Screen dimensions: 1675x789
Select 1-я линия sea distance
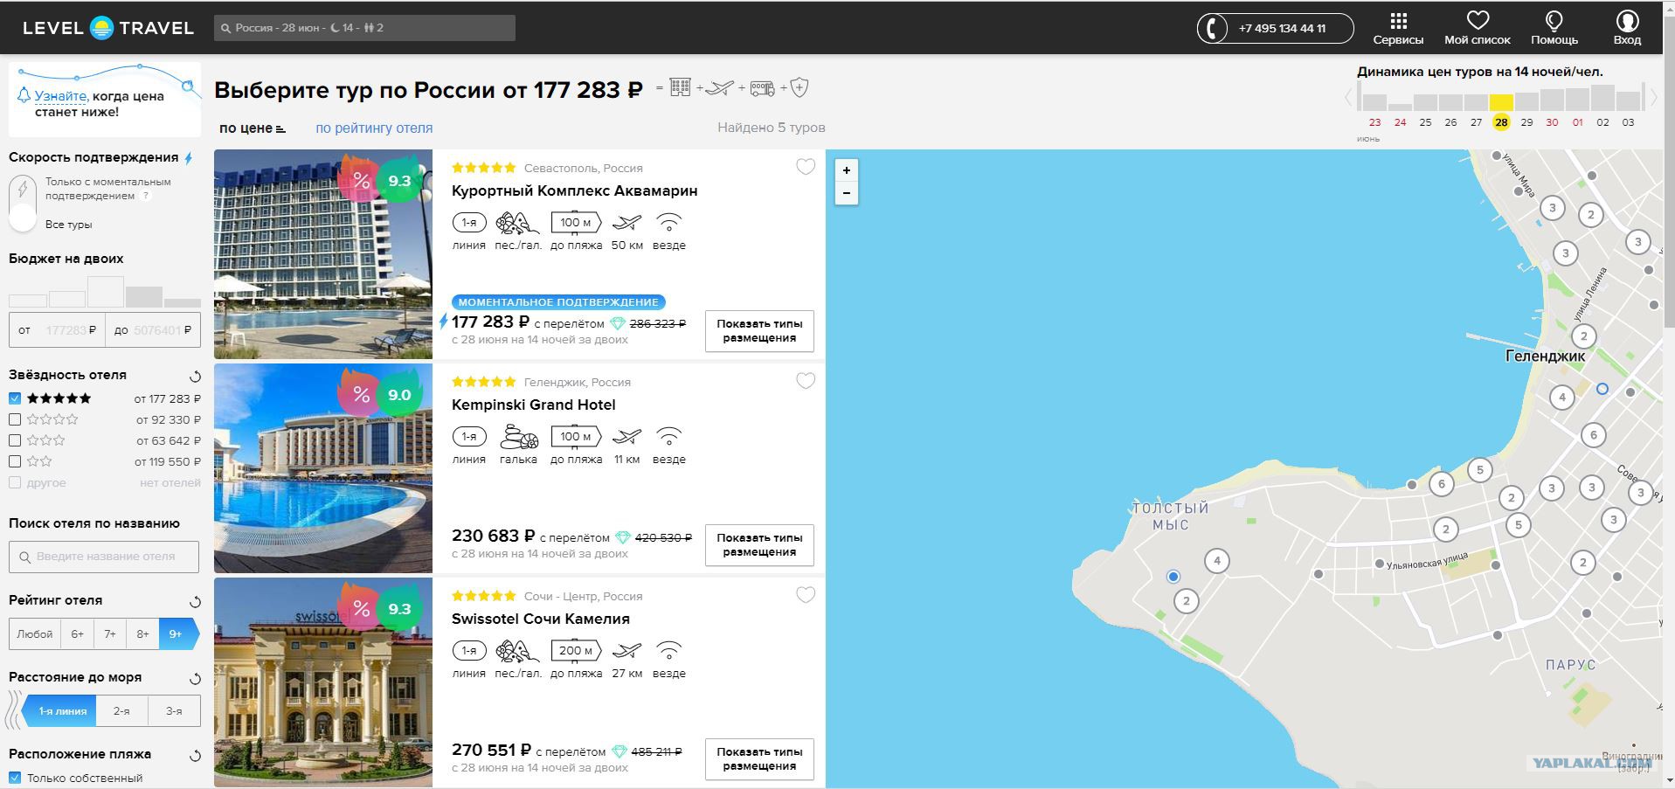[x=61, y=711]
